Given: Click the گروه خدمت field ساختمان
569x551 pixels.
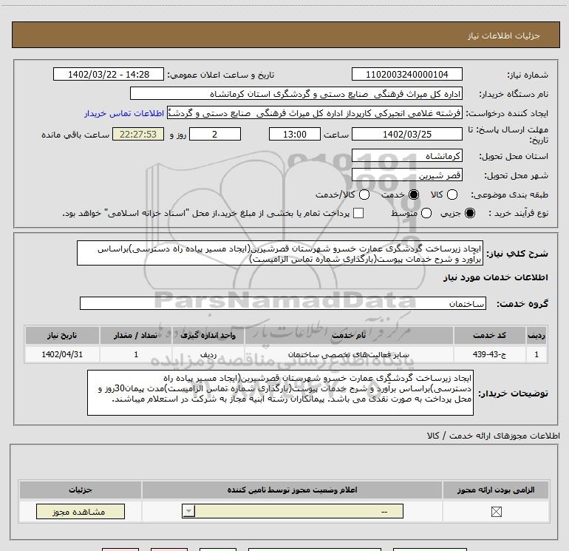Looking at the screenshot, I should point(283,303).
